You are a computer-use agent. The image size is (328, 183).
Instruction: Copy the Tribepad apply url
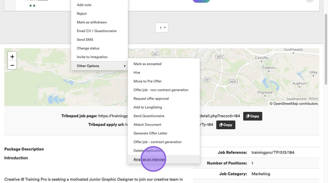(x=225, y=125)
